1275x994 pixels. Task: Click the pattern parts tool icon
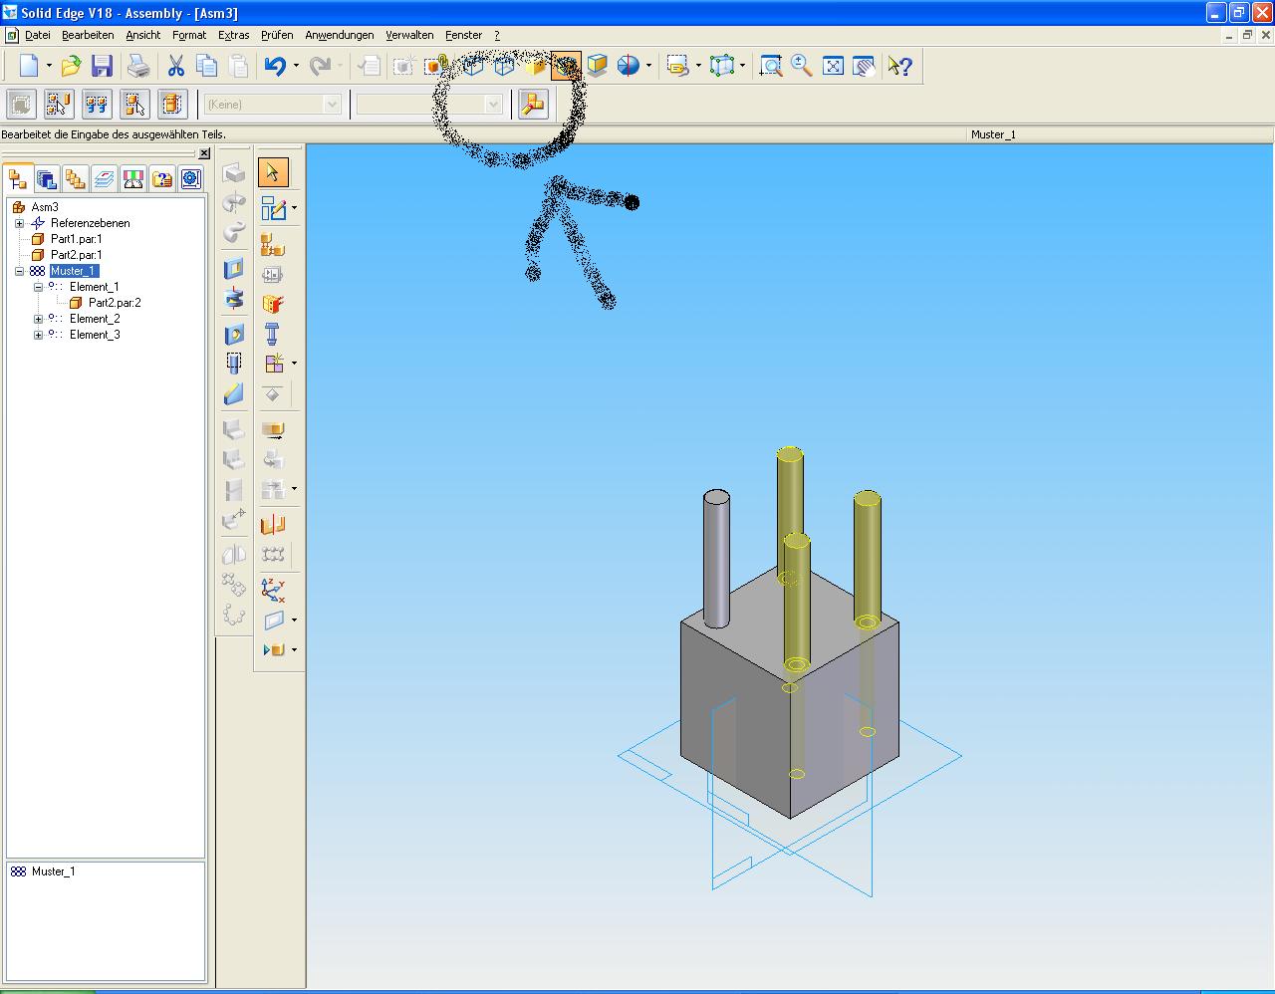273,554
